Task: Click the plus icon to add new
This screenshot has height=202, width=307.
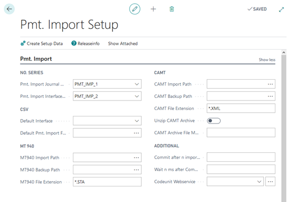Action: point(153,9)
